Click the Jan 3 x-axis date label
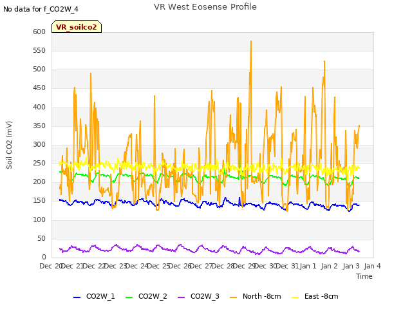 coord(351,266)
